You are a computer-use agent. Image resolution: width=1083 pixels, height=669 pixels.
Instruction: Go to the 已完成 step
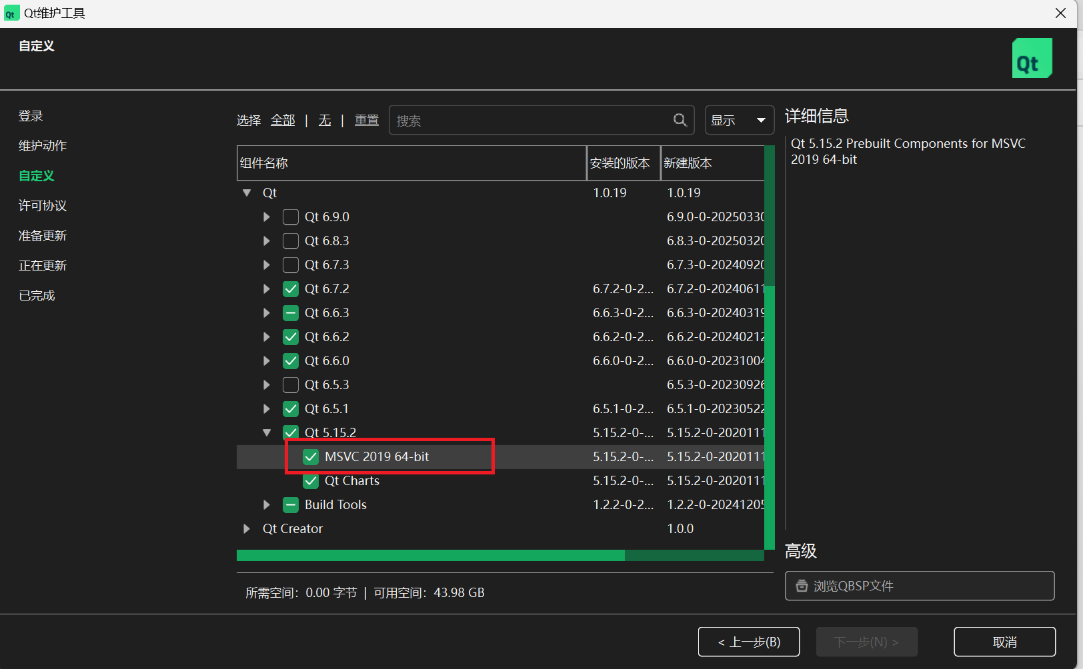(x=37, y=295)
